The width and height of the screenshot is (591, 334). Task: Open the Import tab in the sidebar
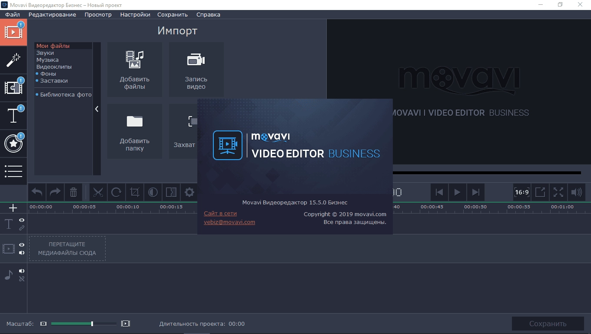pyautogui.click(x=13, y=33)
